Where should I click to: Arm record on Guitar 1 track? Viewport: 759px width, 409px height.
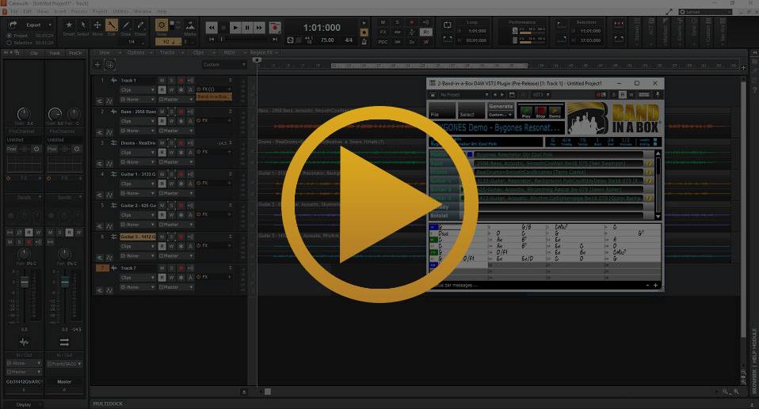[x=181, y=174]
